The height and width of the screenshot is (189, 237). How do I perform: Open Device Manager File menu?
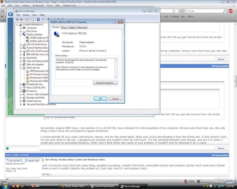coord(18,15)
